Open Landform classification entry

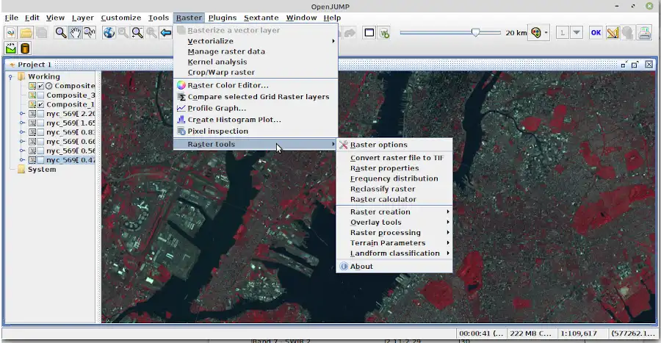[x=394, y=253]
